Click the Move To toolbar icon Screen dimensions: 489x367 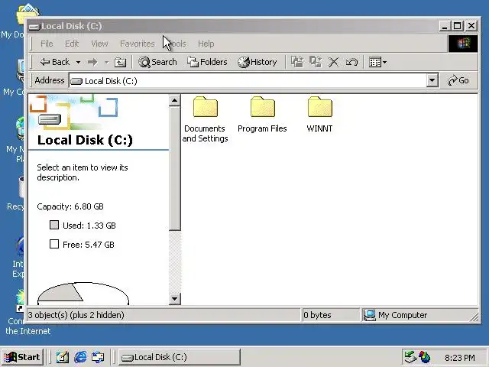pyautogui.click(x=297, y=62)
